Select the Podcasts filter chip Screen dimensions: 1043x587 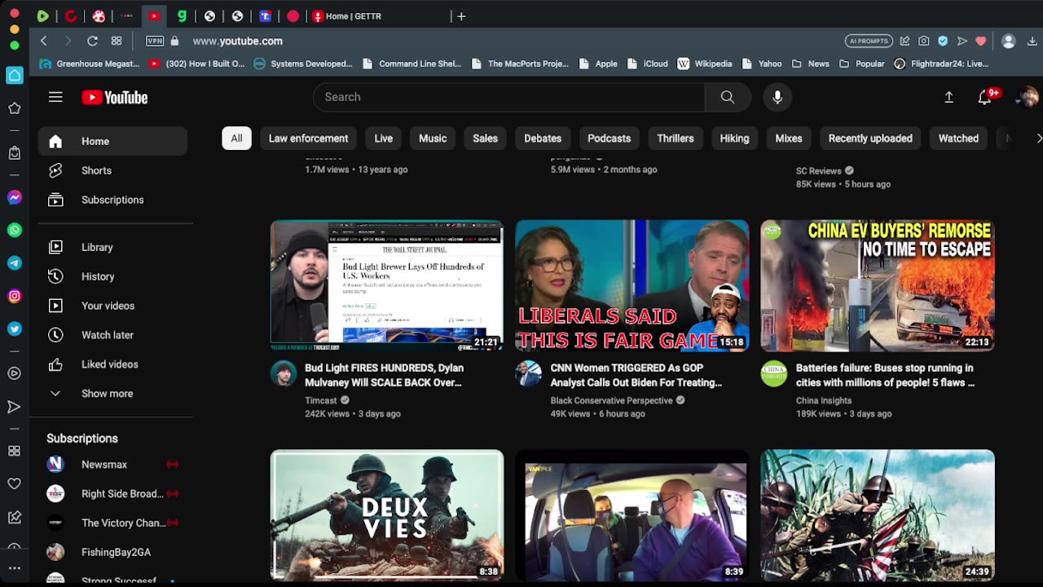610,139
